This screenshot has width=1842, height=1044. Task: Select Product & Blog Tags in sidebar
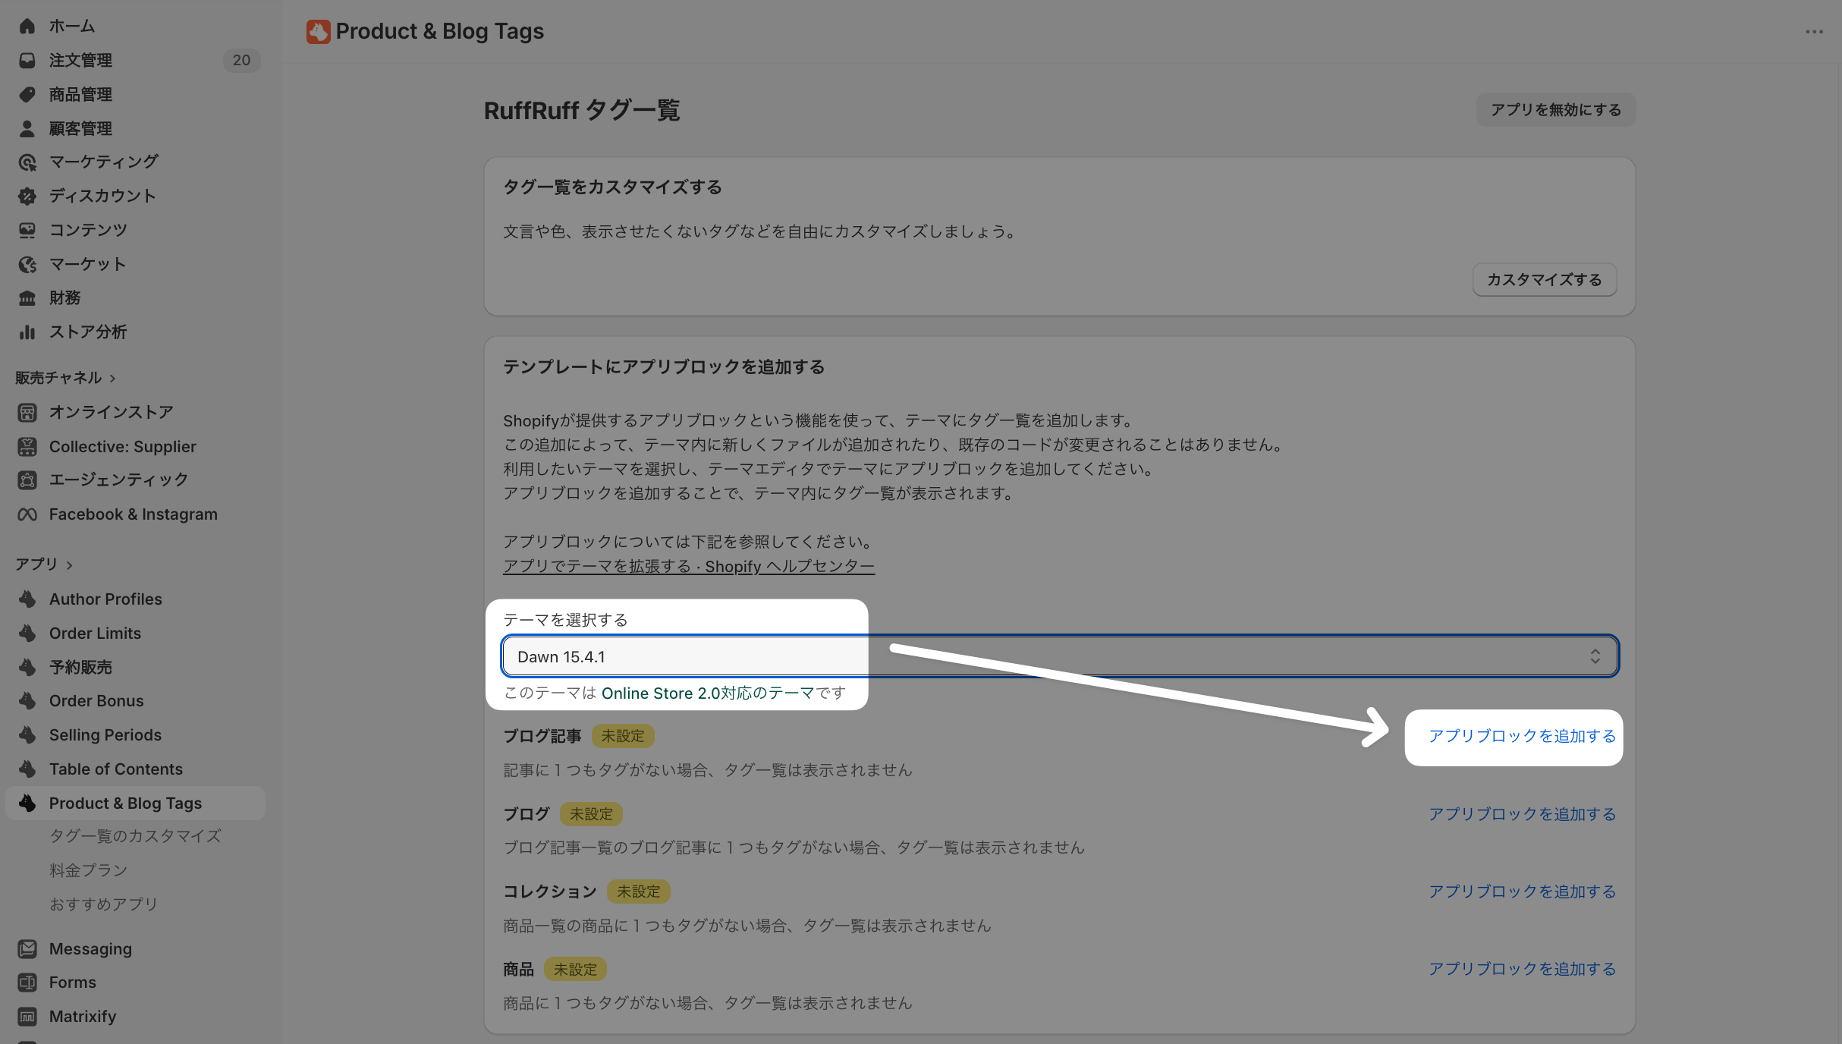coord(135,803)
